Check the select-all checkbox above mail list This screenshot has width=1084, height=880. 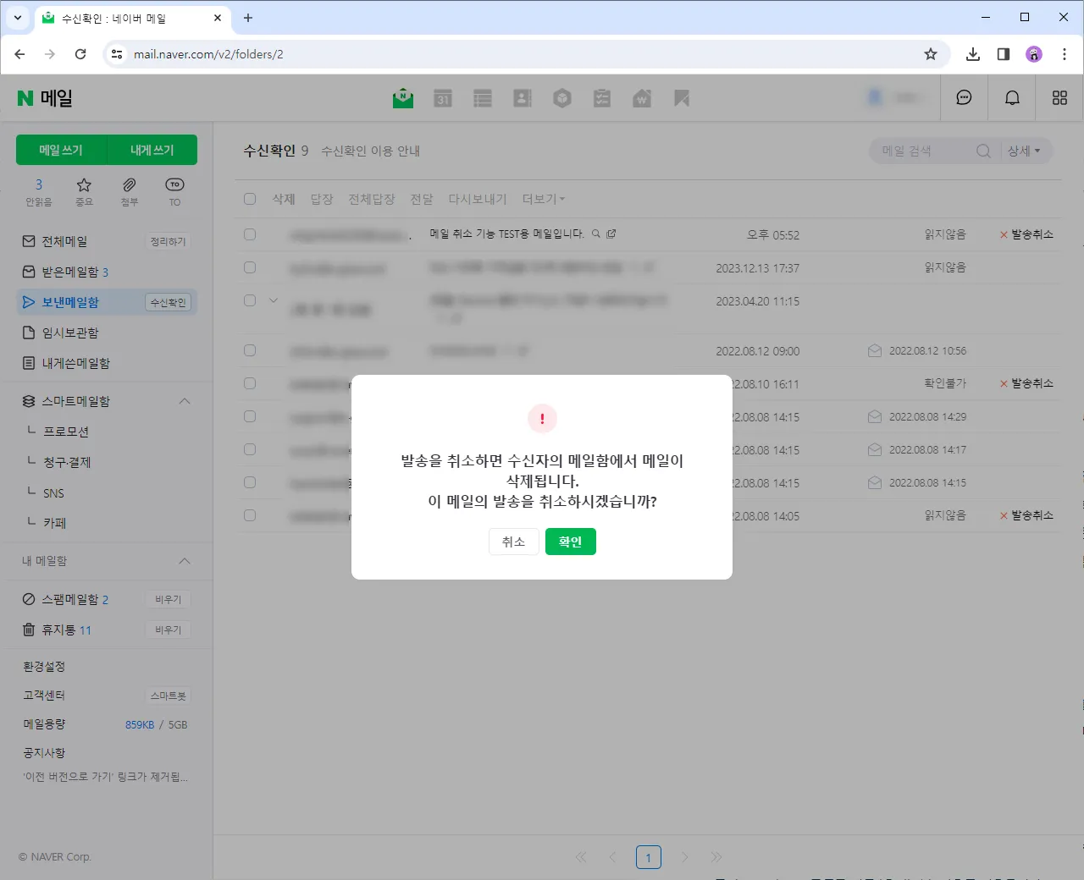coord(250,198)
